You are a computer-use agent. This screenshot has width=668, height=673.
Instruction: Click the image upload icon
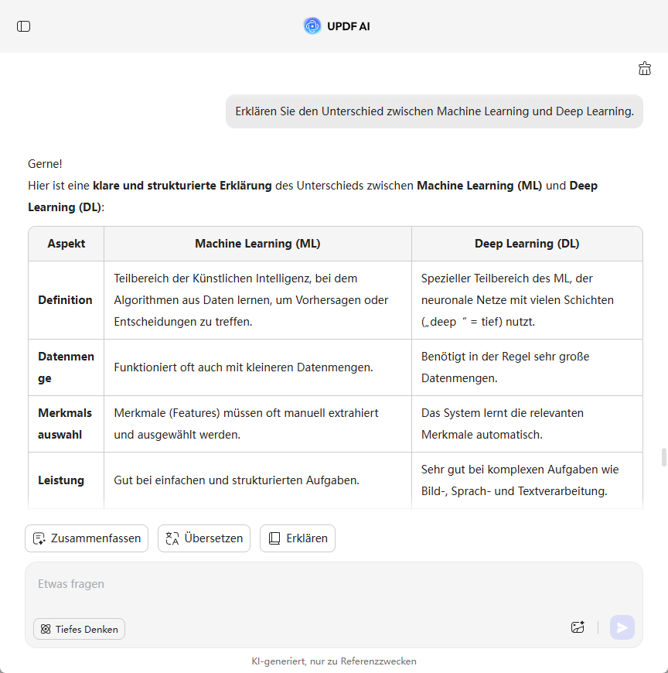[x=578, y=627]
